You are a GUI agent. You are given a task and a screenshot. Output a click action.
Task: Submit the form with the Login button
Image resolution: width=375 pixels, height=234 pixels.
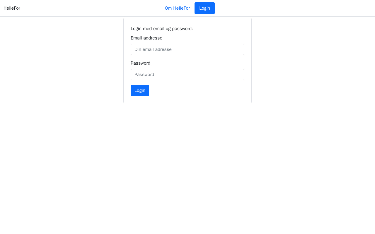(x=140, y=90)
